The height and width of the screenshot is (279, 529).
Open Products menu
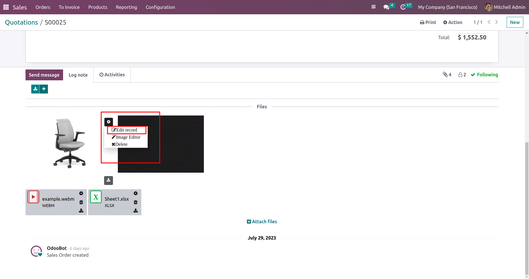pyautogui.click(x=98, y=7)
